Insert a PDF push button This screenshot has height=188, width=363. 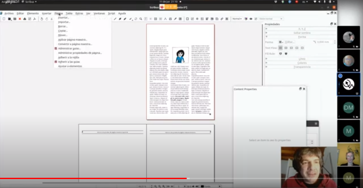[187, 19]
